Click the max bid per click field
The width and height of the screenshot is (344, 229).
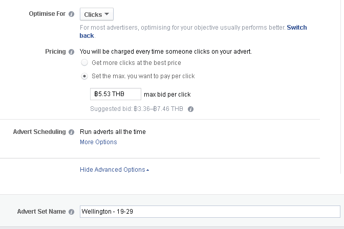click(116, 94)
